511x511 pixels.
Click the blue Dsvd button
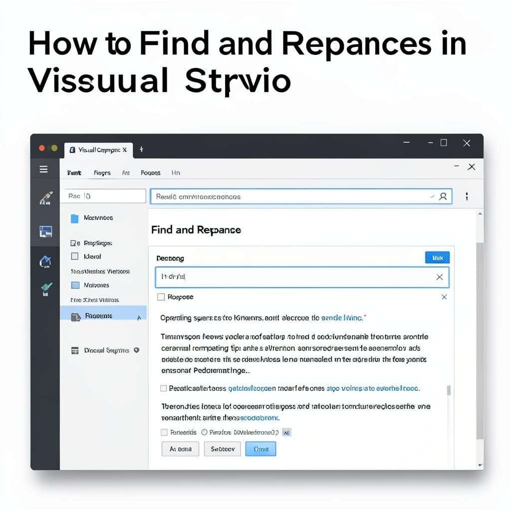tap(260, 449)
